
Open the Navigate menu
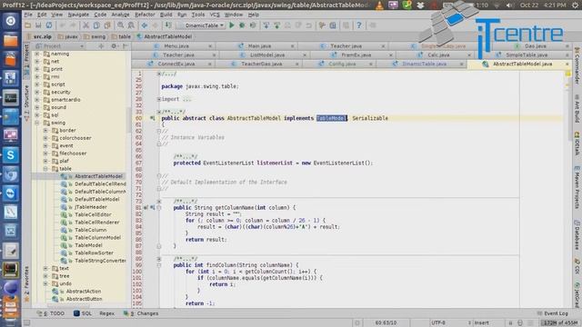point(78,15)
